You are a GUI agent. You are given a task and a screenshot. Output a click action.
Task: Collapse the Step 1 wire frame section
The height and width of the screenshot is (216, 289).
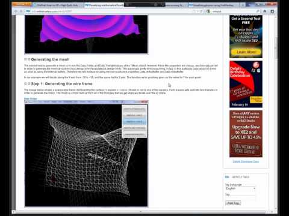pos(25,83)
